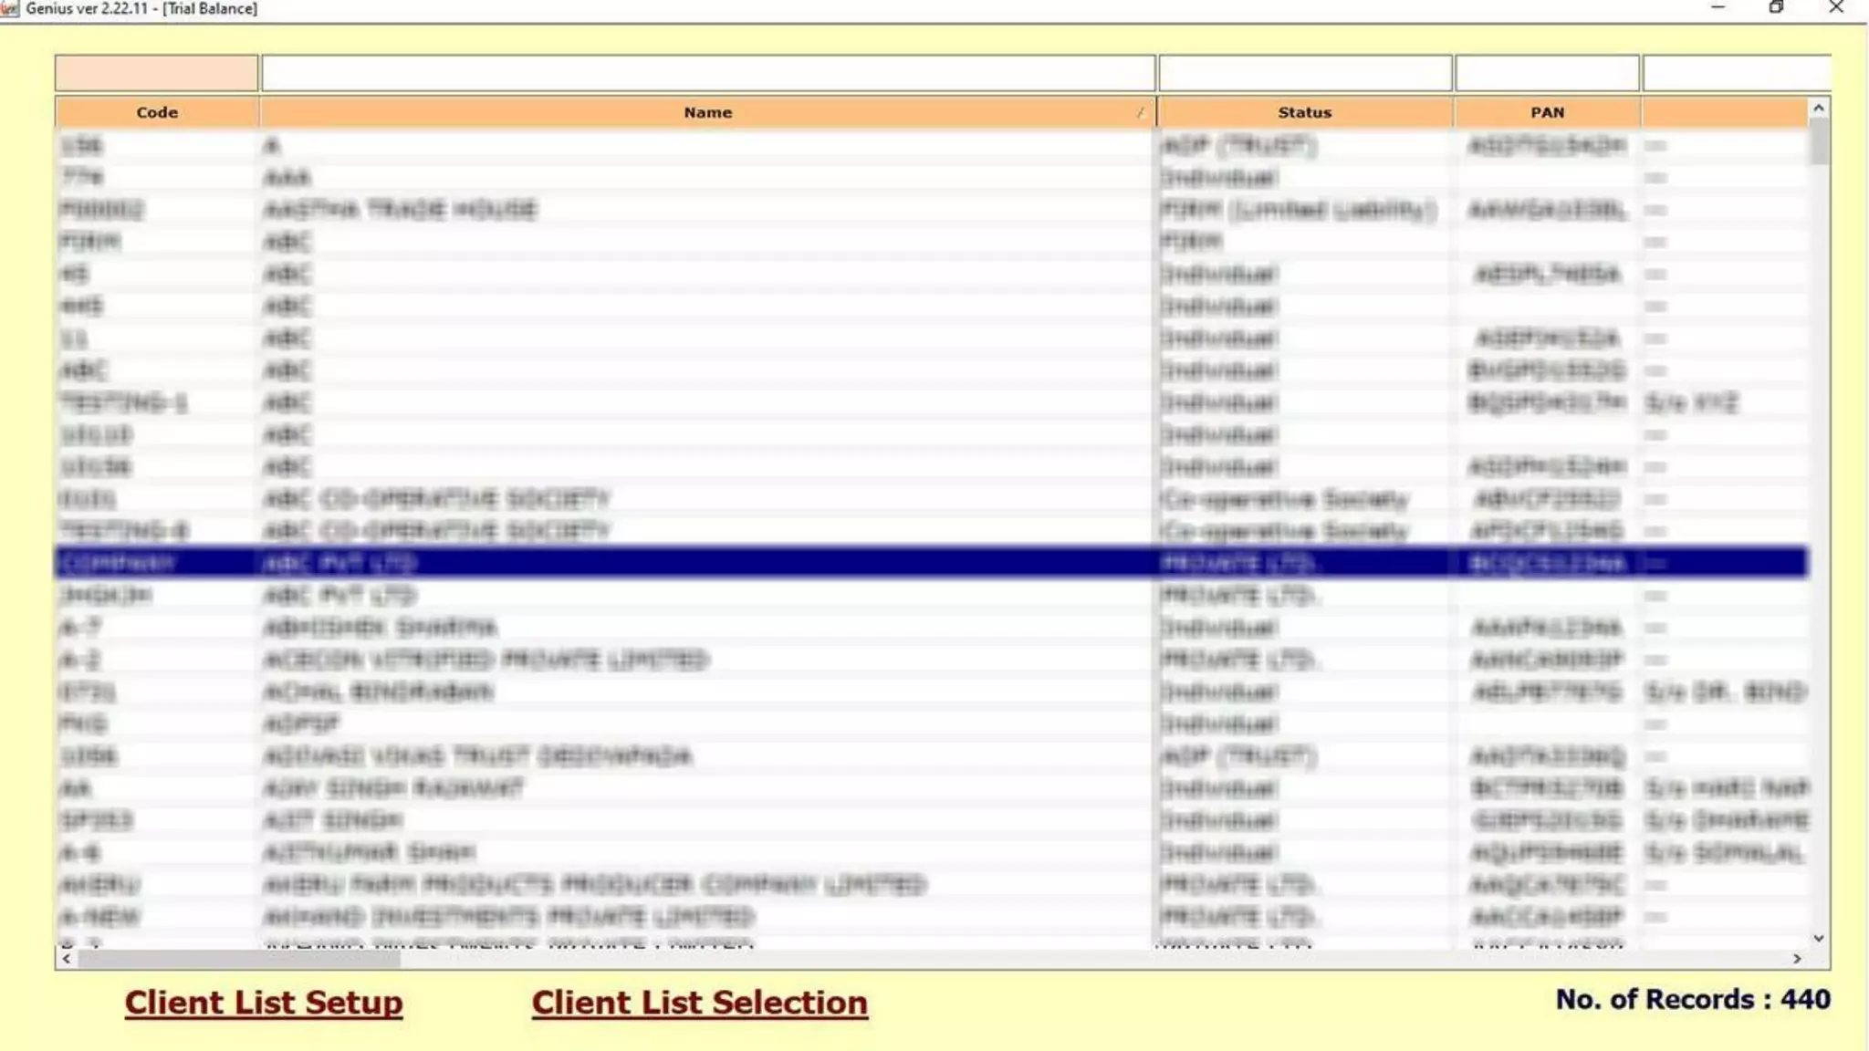The image size is (1869, 1051).
Task: Click the horizontal scrollbar right arrow
Action: [1797, 959]
